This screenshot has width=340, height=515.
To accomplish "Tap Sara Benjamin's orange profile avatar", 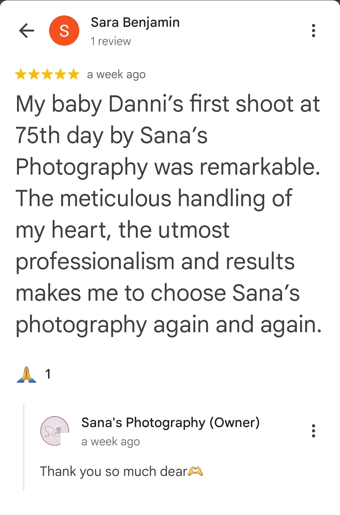I will (64, 31).
